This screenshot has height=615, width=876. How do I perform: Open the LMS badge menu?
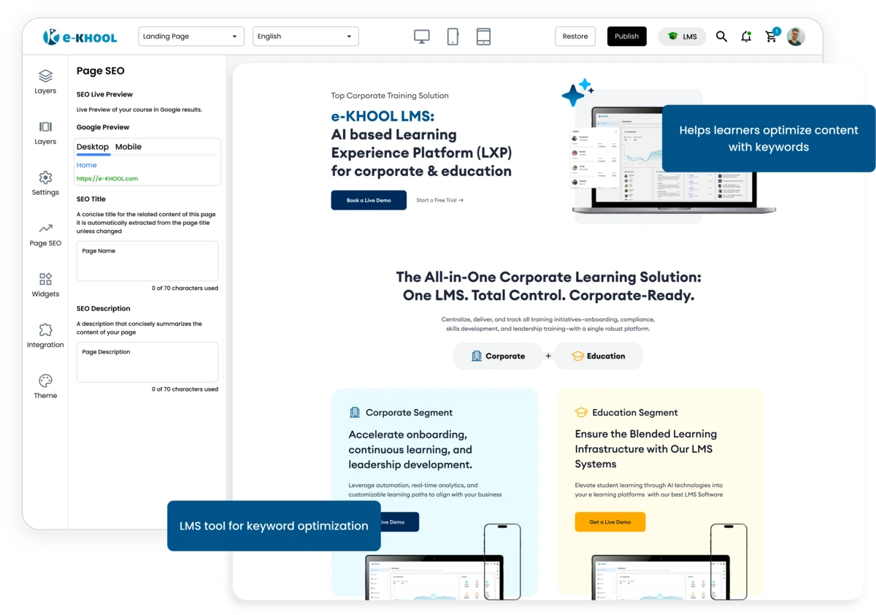[682, 36]
